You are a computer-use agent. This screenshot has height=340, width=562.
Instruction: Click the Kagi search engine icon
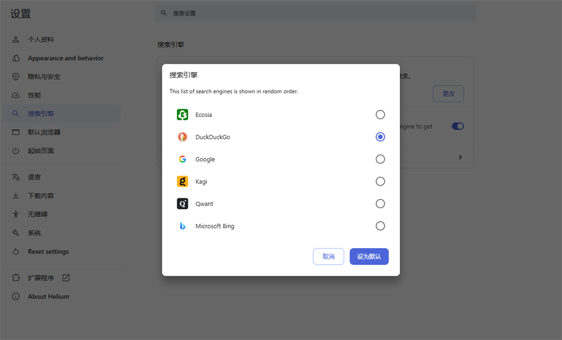(x=183, y=181)
